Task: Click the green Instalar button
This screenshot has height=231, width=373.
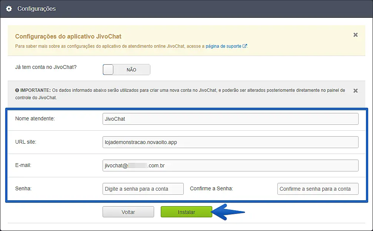Action: [x=186, y=212]
